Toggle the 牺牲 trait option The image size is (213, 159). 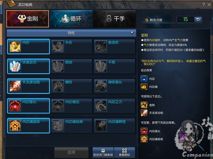(x=72, y=86)
